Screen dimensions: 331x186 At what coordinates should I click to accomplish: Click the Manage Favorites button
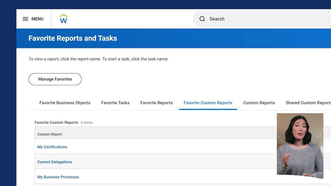tap(55, 79)
